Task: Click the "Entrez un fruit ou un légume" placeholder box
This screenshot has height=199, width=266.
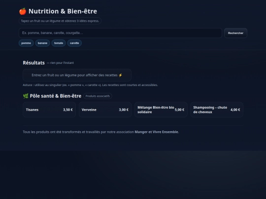Action: 77,75
